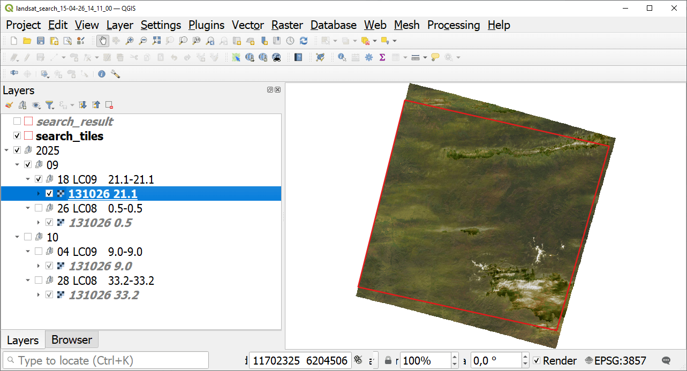The height and width of the screenshot is (371, 687).
Task: Open the Raster menu
Action: [287, 25]
